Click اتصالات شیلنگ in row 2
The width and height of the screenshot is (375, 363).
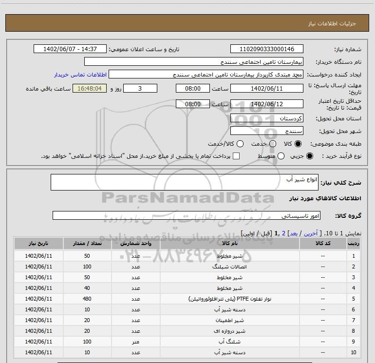coord(229,267)
